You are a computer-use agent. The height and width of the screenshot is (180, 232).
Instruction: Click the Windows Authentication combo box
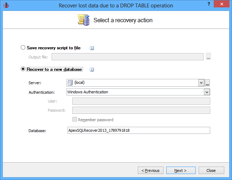point(138,92)
